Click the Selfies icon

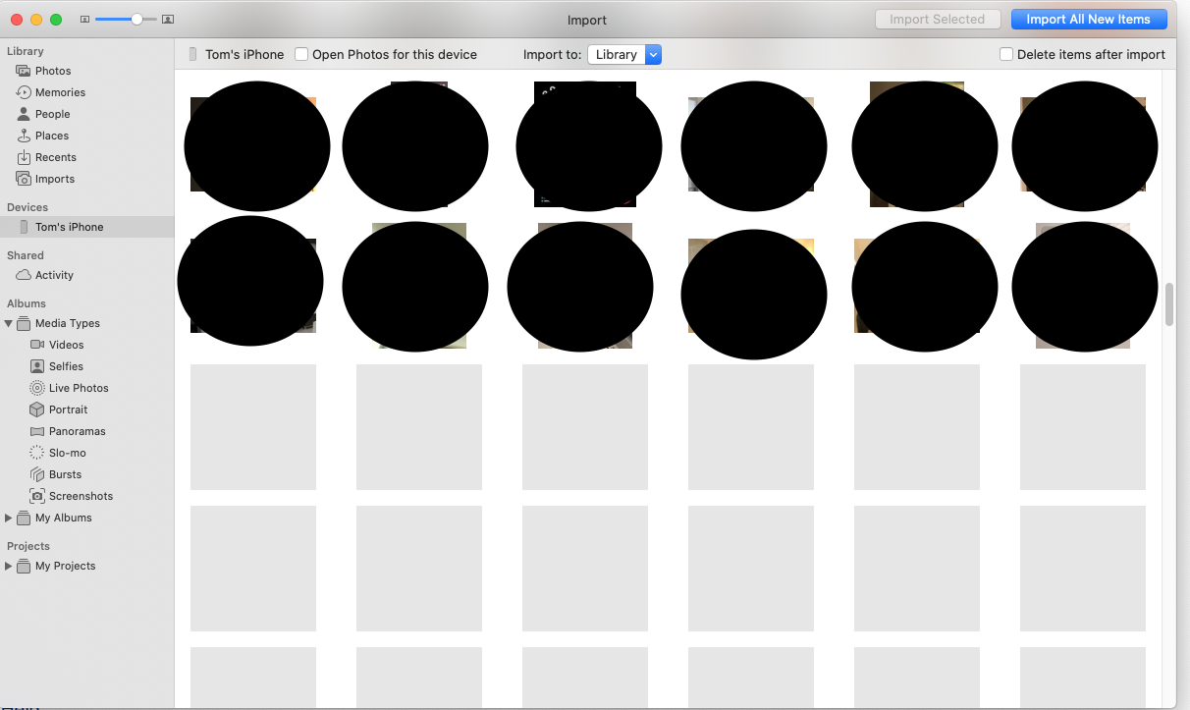tap(37, 366)
